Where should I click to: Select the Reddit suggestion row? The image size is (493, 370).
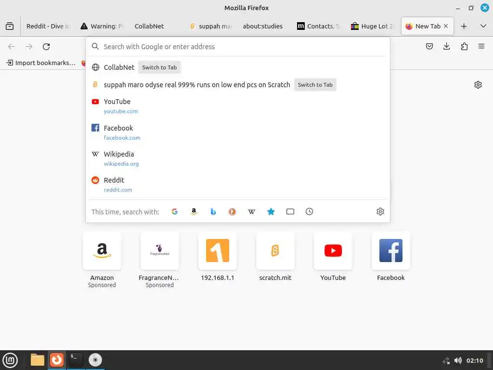click(238, 185)
